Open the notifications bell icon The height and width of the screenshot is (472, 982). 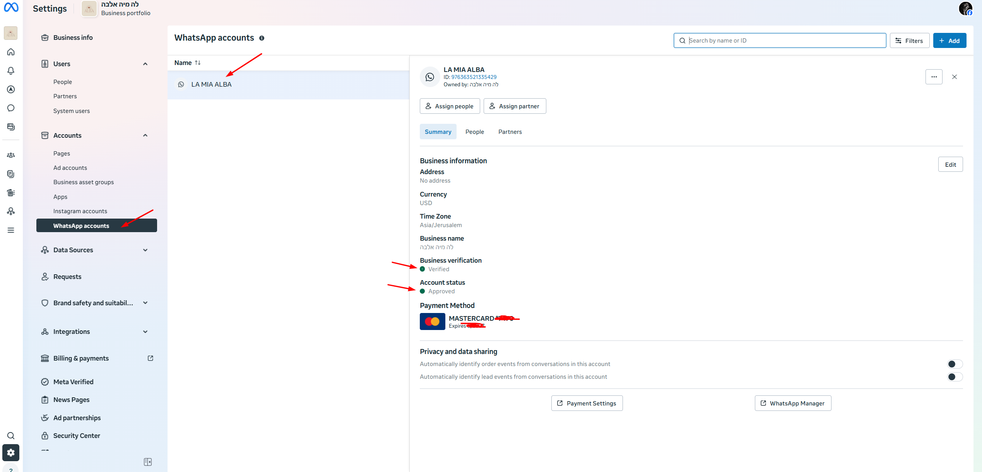[11, 70]
